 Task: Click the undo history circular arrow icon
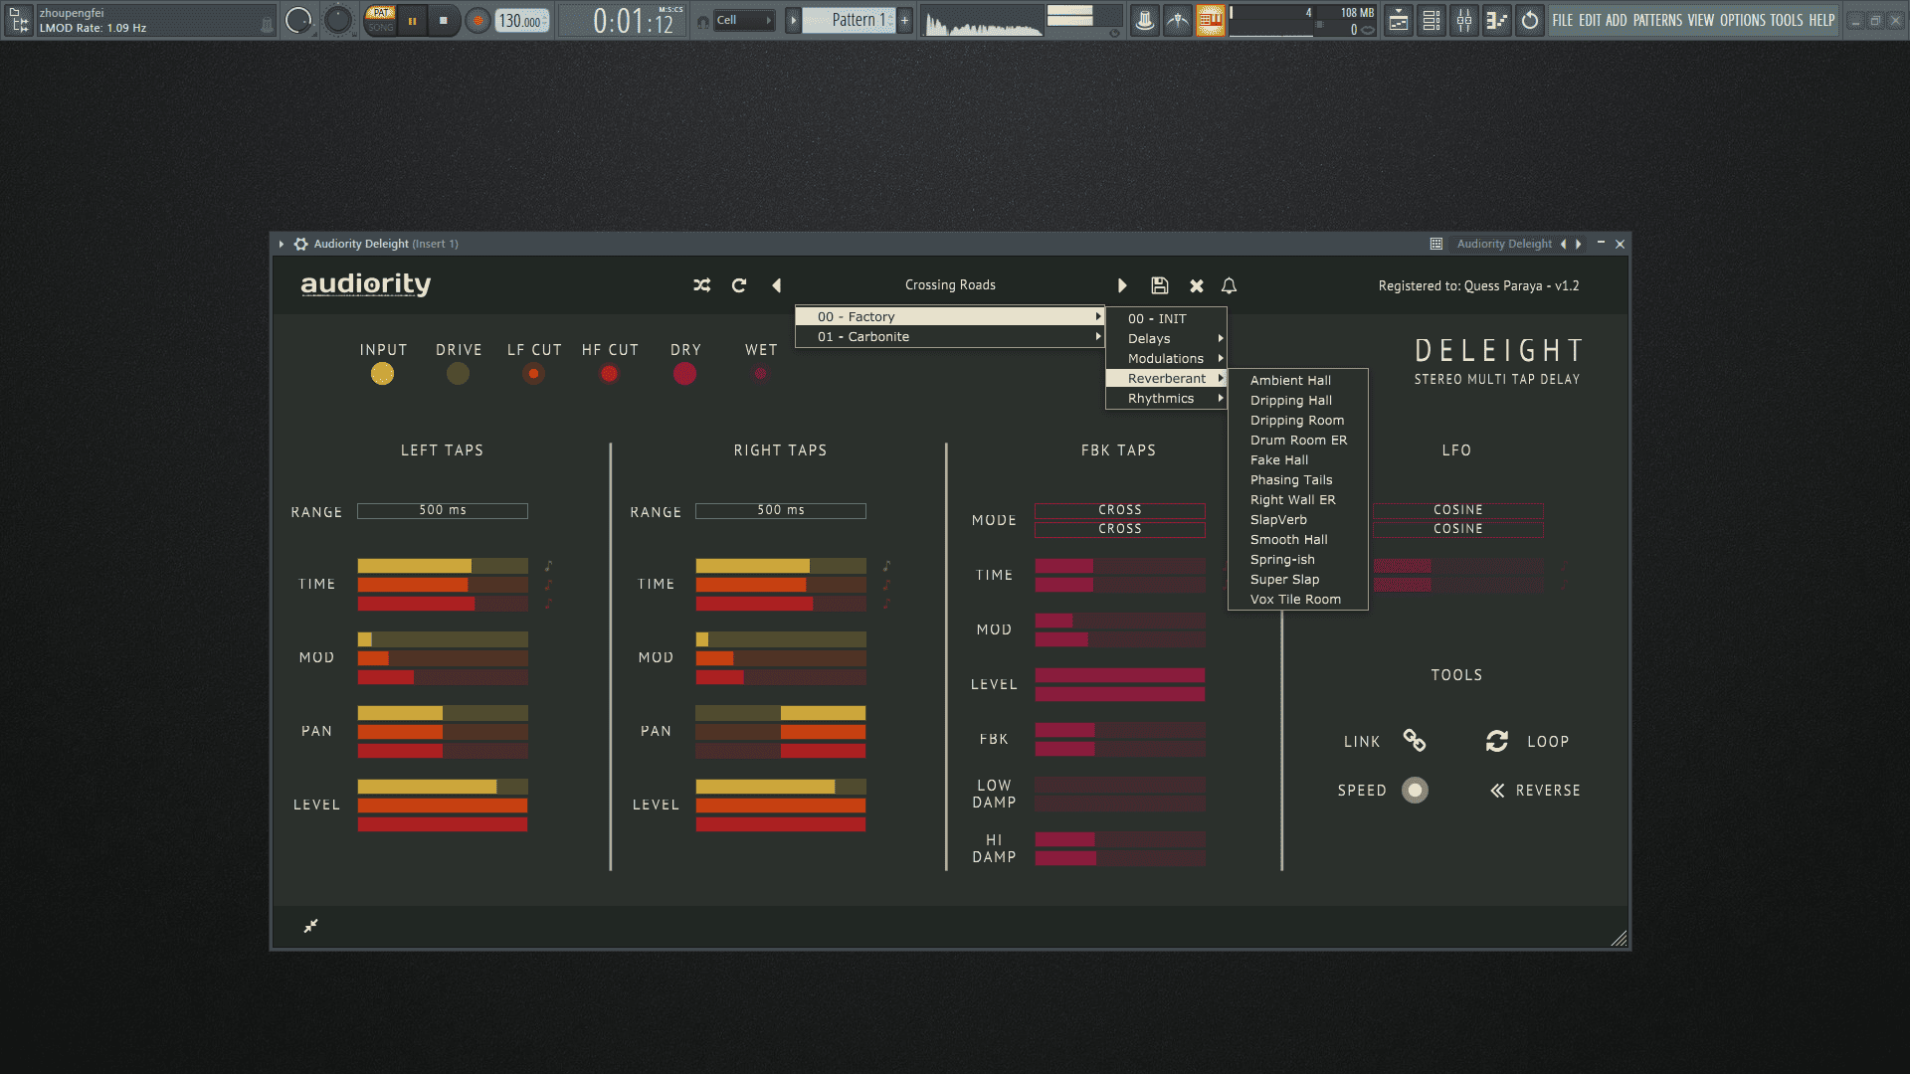coord(1530,20)
